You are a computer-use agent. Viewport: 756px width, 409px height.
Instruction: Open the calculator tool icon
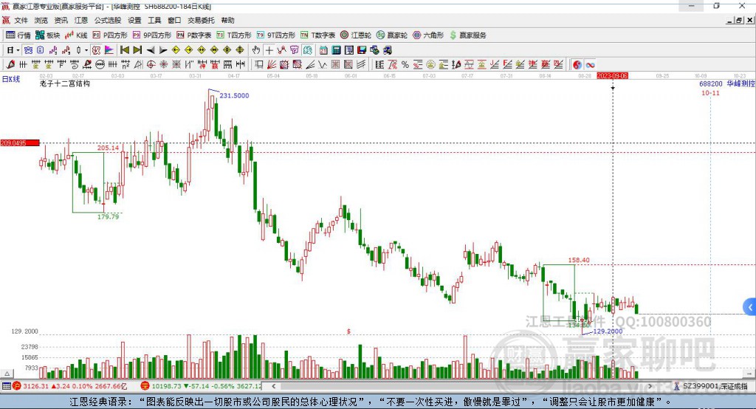(x=336, y=50)
